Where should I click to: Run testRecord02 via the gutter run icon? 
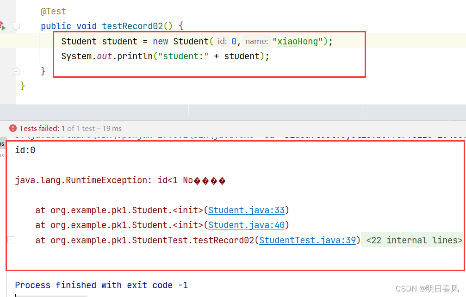[x=2, y=26]
